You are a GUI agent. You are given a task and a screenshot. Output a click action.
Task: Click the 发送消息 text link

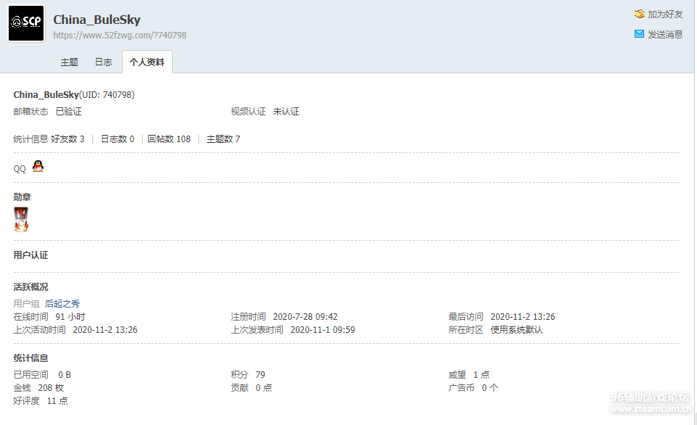point(665,35)
